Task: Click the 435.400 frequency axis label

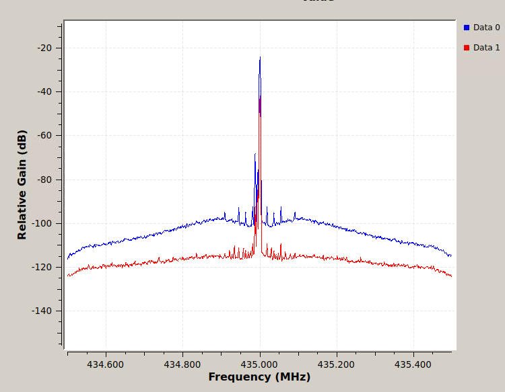Action: click(413, 364)
